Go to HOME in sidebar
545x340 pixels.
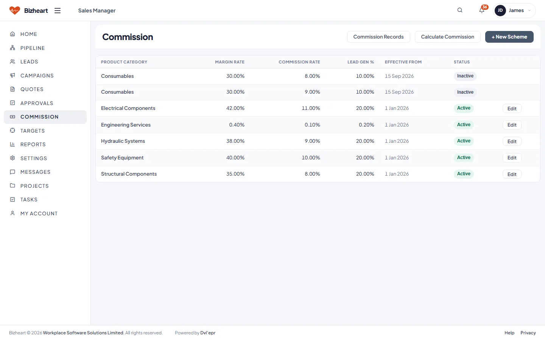45,34
